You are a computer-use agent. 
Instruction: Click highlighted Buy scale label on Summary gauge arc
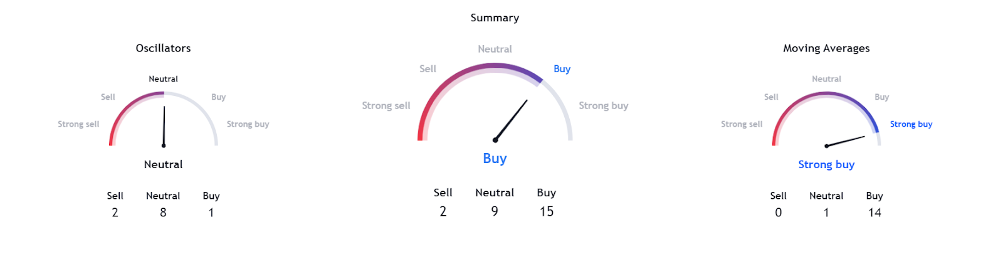click(562, 69)
